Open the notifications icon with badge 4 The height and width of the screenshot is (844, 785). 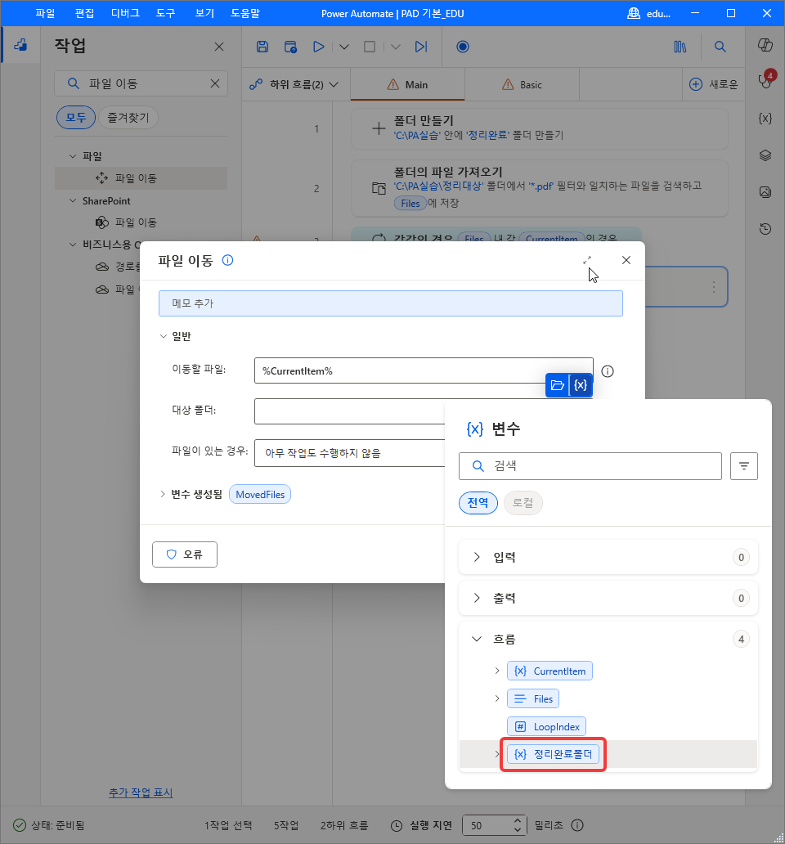click(x=765, y=81)
